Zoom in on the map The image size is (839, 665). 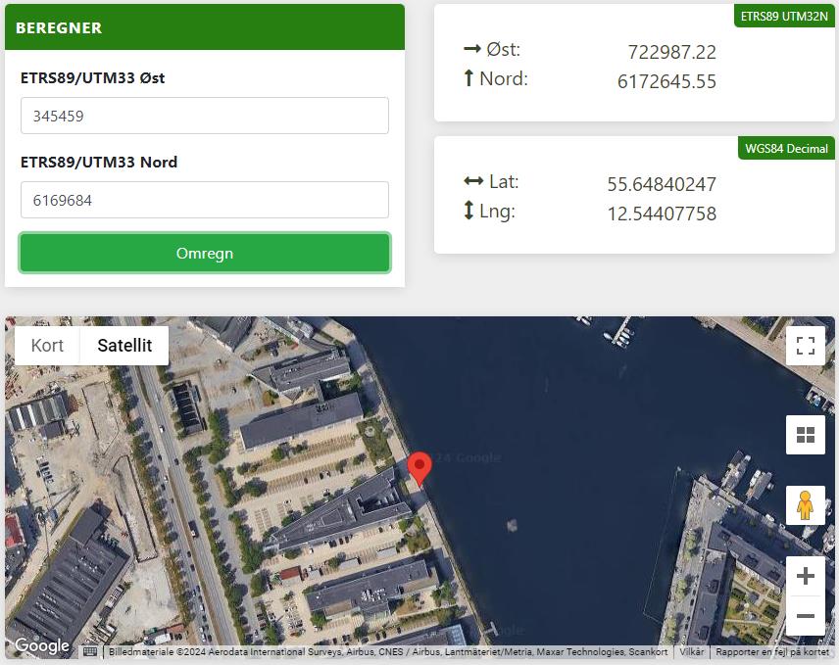click(806, 576)
